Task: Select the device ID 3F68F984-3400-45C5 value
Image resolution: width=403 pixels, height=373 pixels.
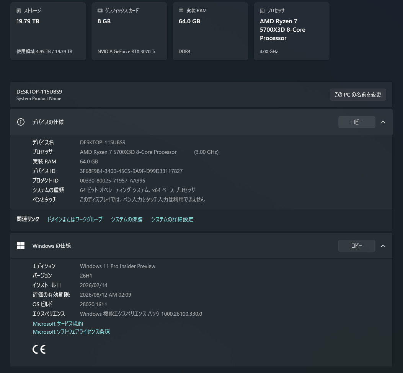Action: pyautogui.click(x=131, y=171)
